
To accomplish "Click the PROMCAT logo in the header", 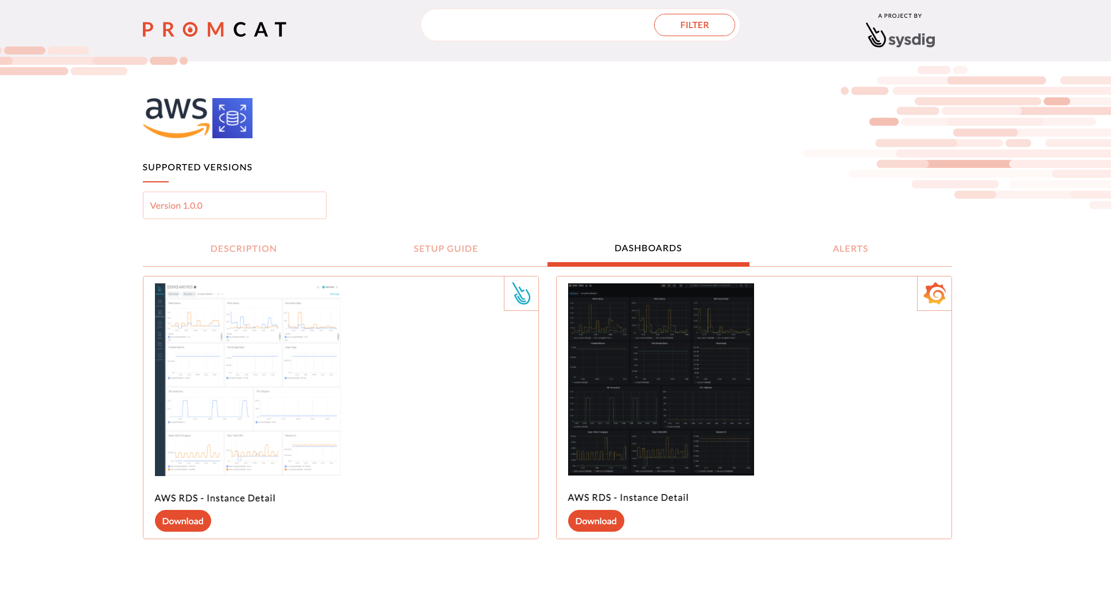I will (213, 29).
